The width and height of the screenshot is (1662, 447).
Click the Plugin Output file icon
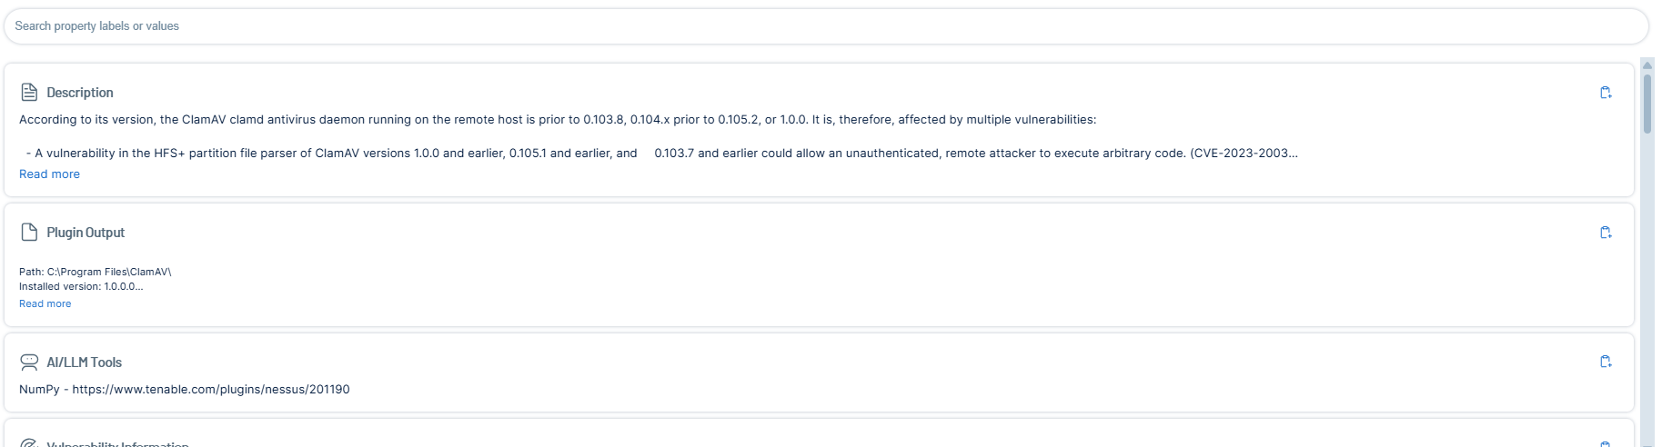point(29,233)
